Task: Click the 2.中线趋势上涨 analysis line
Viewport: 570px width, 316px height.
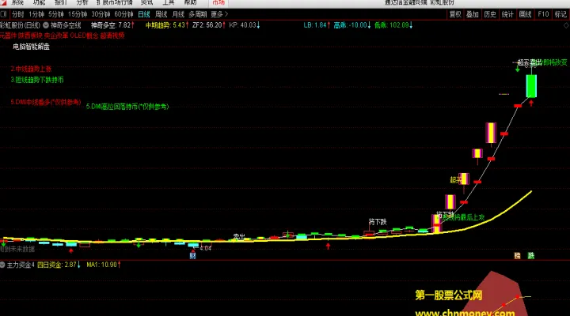Action: pyautogui.click(x=31, y=69)
